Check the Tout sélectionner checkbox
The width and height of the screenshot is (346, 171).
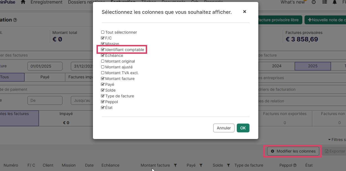pos(103,32)
